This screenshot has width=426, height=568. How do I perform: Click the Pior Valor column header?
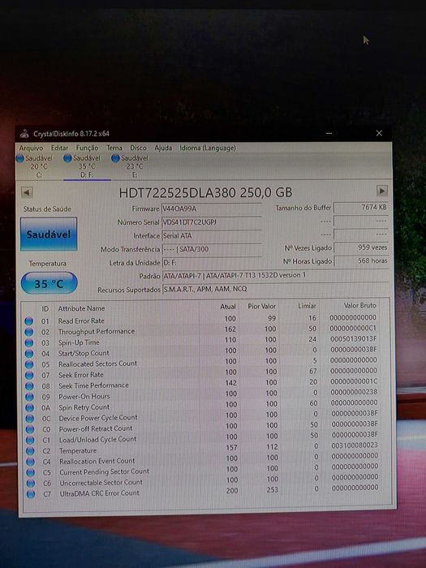(x=261, y=306)
